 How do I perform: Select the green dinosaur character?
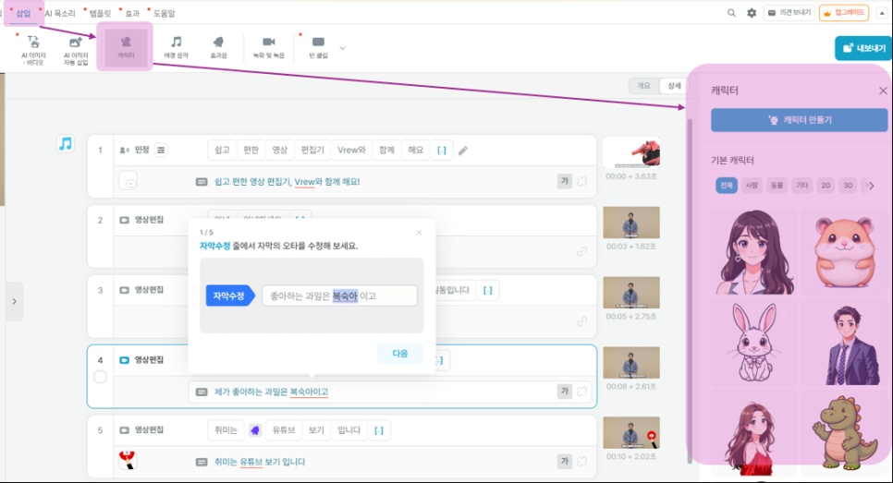coord(845,432)
